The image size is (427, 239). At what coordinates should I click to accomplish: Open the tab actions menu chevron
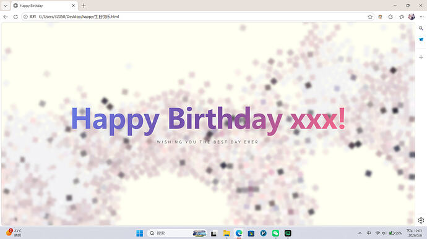tap(6, 6)
